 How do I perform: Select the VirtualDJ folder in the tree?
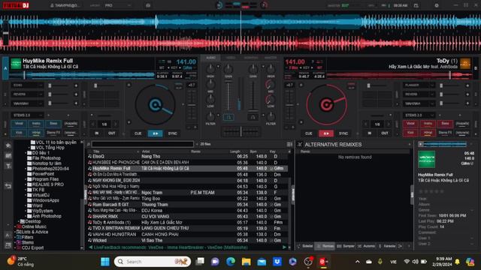point(41,195)
